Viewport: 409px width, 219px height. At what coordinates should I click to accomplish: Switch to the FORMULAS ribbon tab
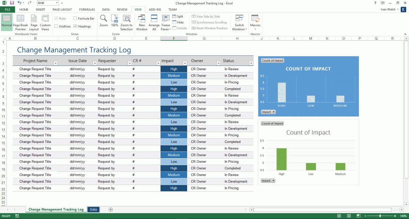click(x=87, y=10)
